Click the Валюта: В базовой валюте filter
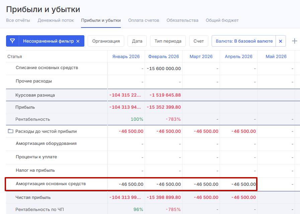This screenshot has width=300, height=214. 244,41
